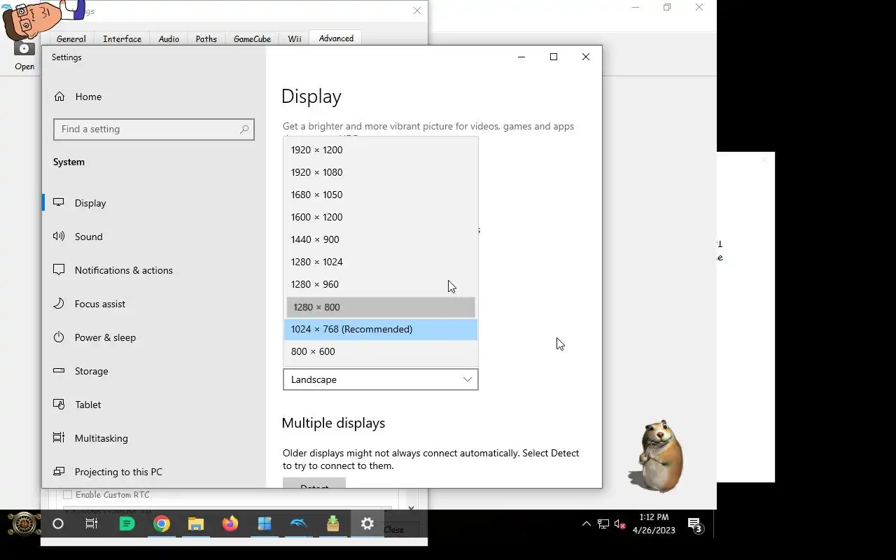Click the Detect button
Viewport: 896px width, 560px height.
click(x=314, y=483)
